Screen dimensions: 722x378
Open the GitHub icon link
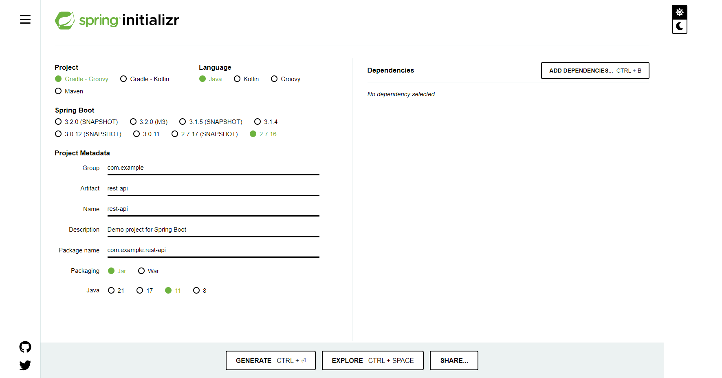coord(25,347)
